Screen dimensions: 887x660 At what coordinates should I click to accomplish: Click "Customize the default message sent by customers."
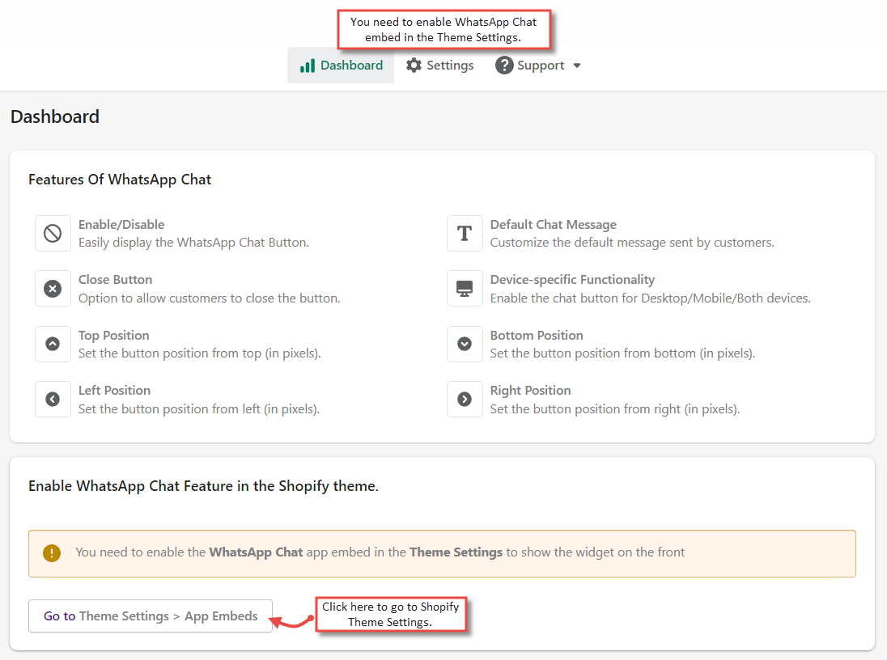point(632,243)
